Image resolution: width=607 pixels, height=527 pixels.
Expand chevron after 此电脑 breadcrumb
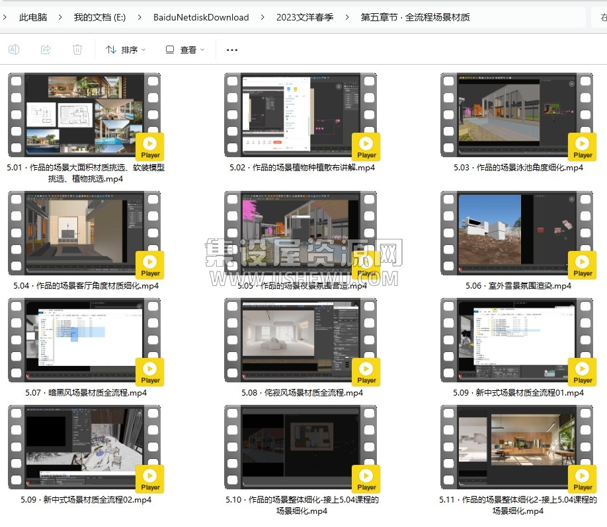tap(60, 17)
